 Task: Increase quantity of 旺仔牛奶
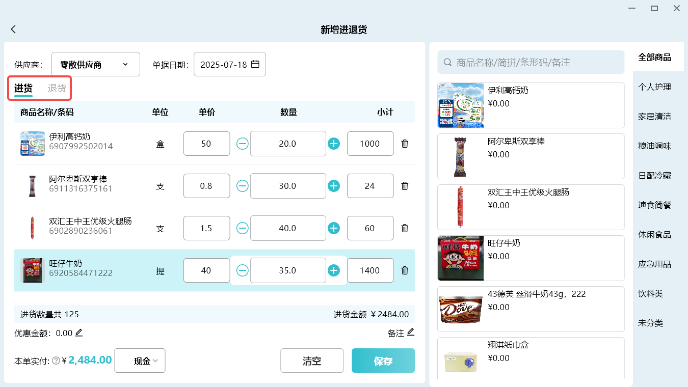click(x=334, y=270)
